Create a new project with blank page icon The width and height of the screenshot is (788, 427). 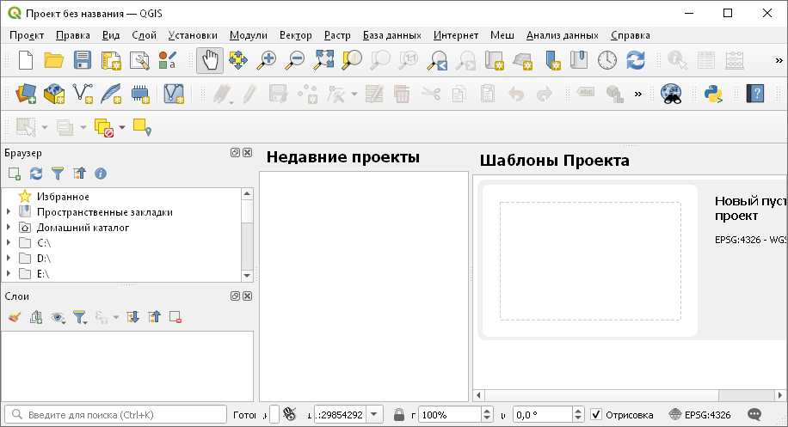coord(26,60)
